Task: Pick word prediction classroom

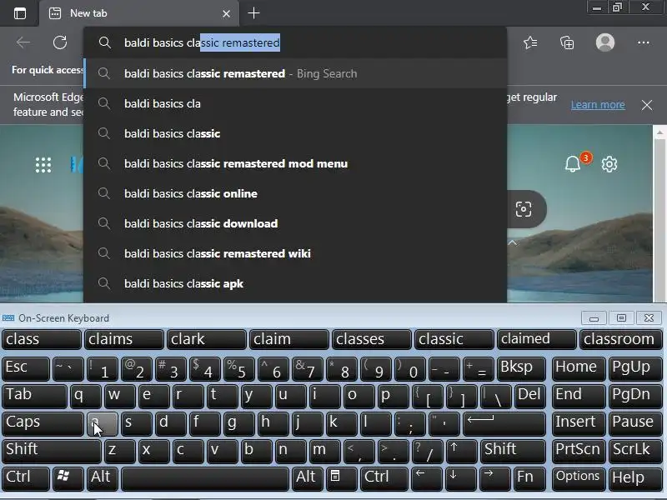Action: pos(620,340)
